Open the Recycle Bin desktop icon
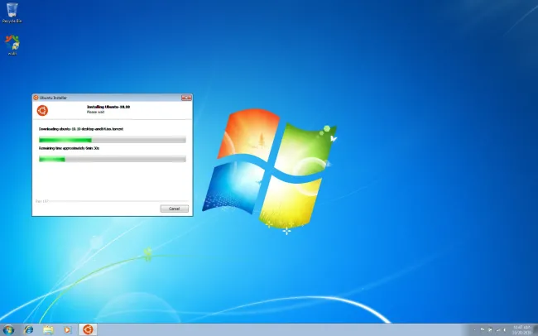538x336 pixels. coord(12,12)
